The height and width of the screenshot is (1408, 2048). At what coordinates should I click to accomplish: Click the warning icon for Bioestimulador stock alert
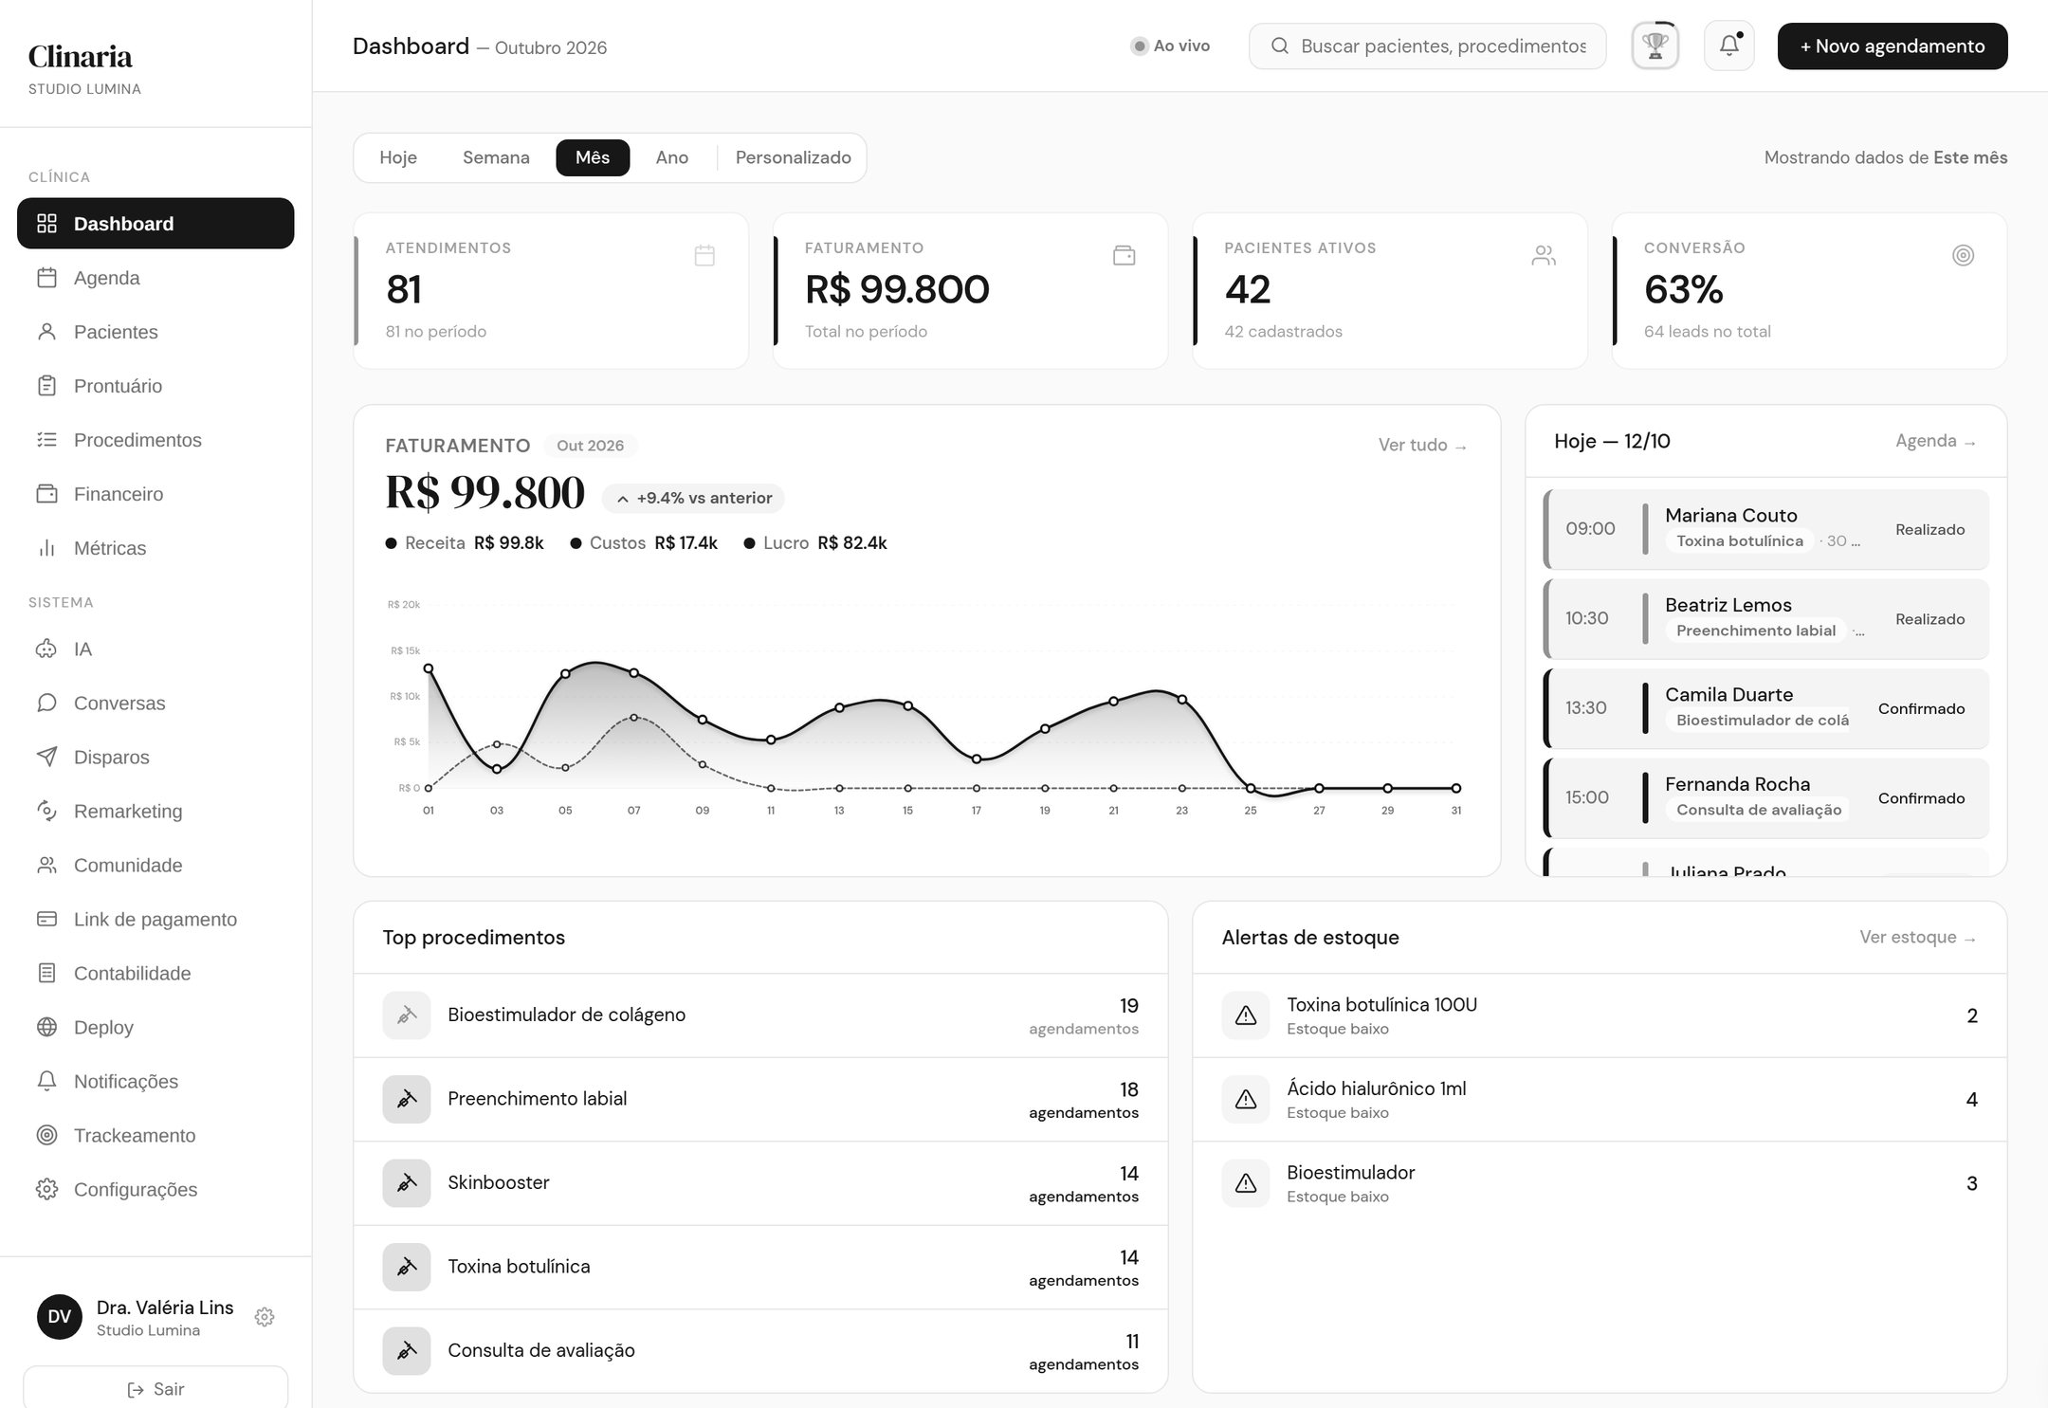[x=1246, y=1183]
